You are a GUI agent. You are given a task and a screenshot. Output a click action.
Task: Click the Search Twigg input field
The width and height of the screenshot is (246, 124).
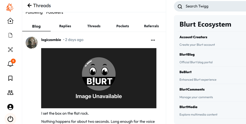(212, 6)
